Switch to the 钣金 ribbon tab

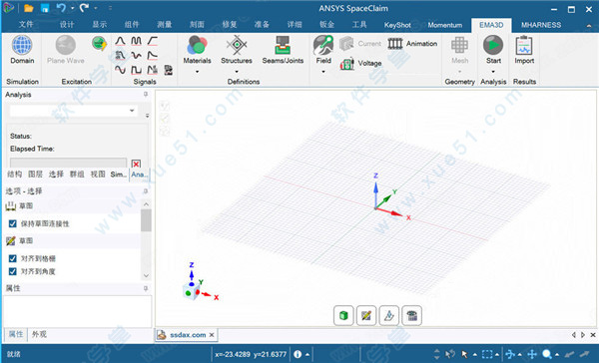[x=326, y=25]
